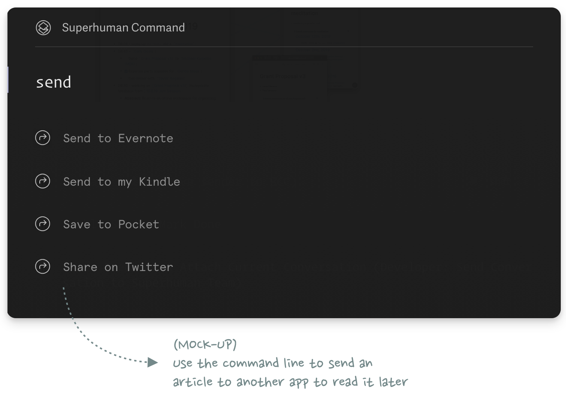Click the 'Use the command line to send an' caption
This screenshot has width=566, height=411.
click(x=273, y=363)
